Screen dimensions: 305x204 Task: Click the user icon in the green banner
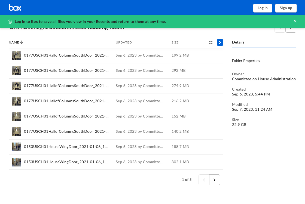(10, 22)
